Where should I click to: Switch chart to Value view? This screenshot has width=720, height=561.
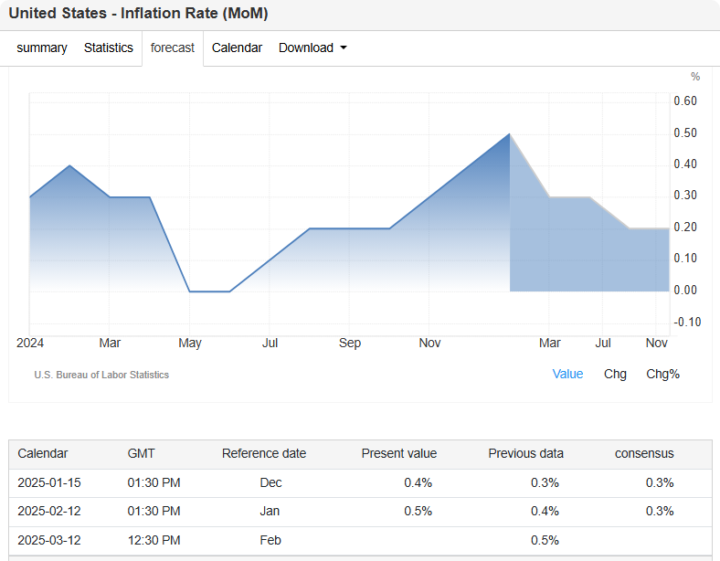pyautogui.click(x=567, y=374)
